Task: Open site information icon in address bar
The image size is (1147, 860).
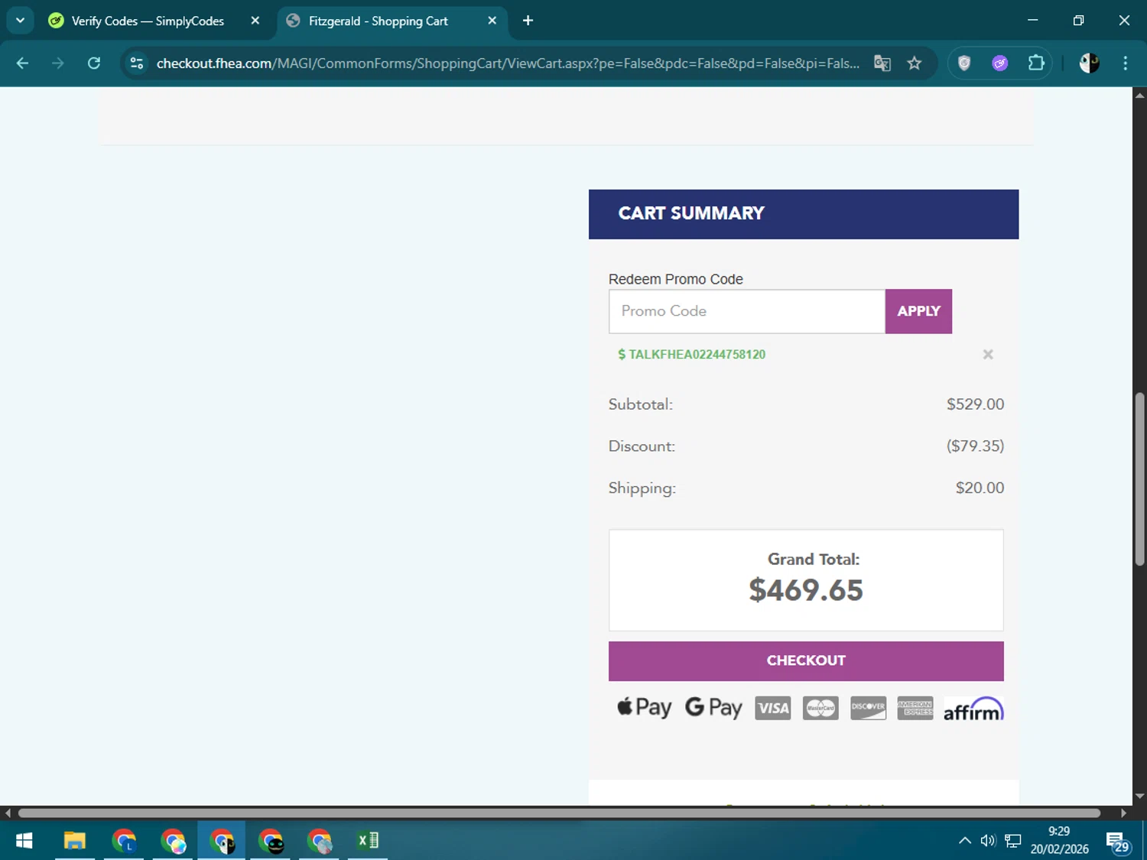Action: [137, 63]
